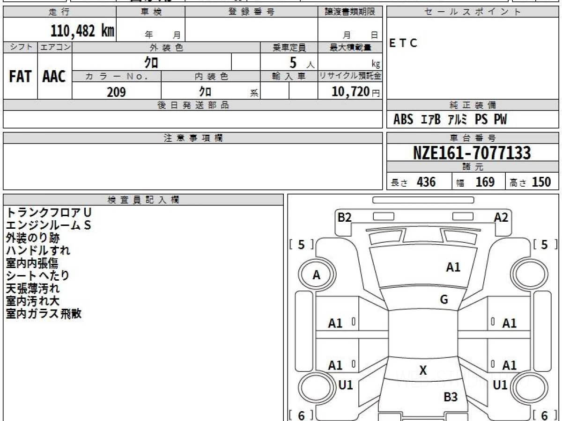Click the PS equipment entry
The height and width of the screenshot is (421, 562).
click(x=481, y=120)
